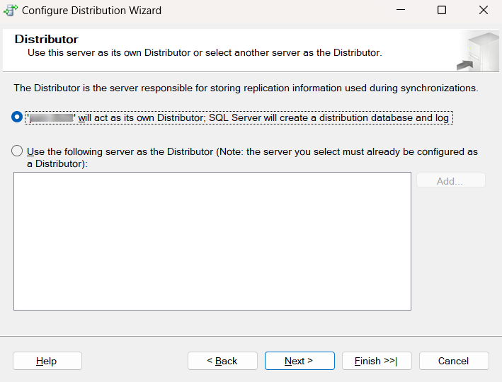Go to the previous page with < Back
Image resolution: width=502 pixels, height=382 pixels.
[222, 361]
